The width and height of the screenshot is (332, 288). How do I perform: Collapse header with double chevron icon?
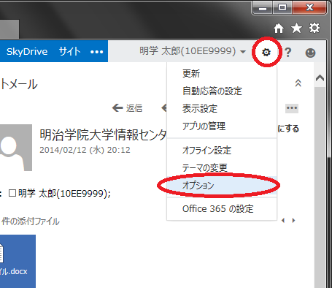[x=298, y=83]
